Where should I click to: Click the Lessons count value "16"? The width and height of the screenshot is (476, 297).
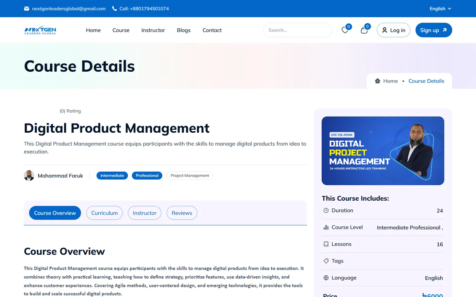[440, 244]
